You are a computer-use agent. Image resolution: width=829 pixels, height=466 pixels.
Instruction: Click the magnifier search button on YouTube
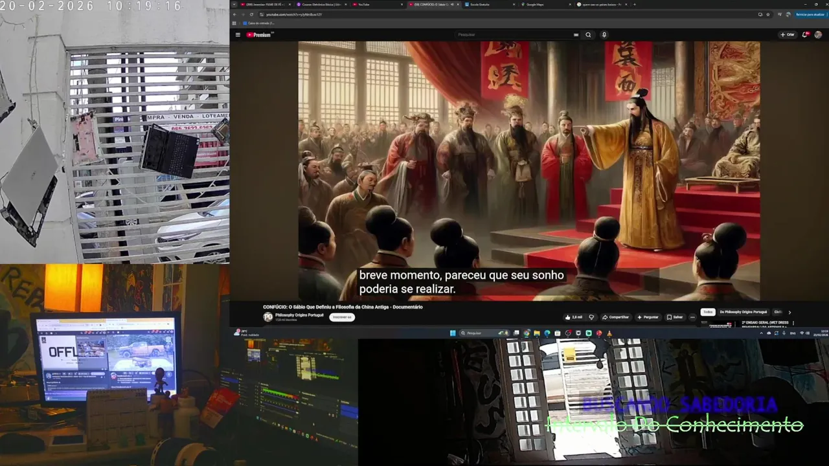click(x=588, y=35)
